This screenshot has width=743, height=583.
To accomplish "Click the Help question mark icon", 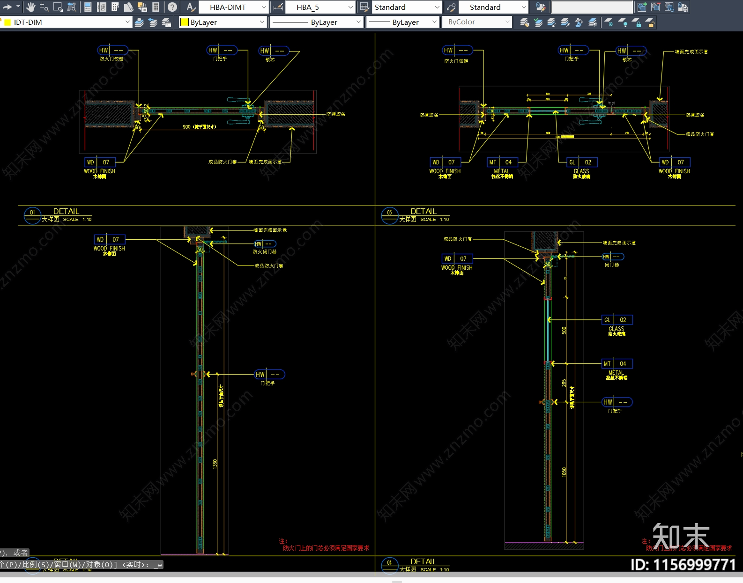I will pyautogui.click(x=172, y=7).
